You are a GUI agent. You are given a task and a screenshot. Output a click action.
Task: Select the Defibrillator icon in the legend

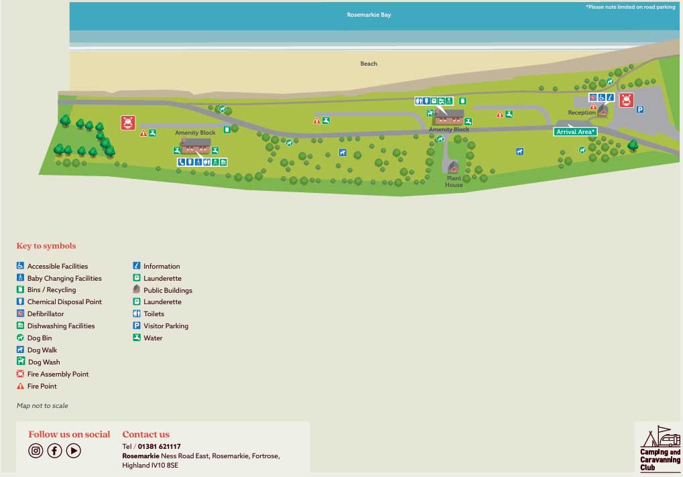click(x=21, y=314)
